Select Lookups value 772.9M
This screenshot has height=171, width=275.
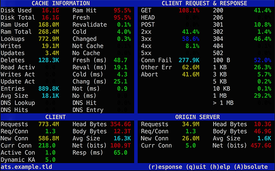coord(49,39)
